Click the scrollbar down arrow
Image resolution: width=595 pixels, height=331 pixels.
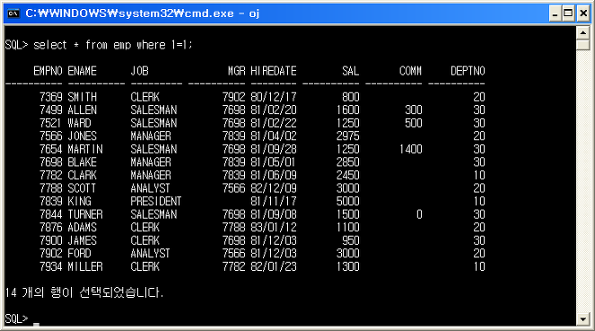pos(582,319)
